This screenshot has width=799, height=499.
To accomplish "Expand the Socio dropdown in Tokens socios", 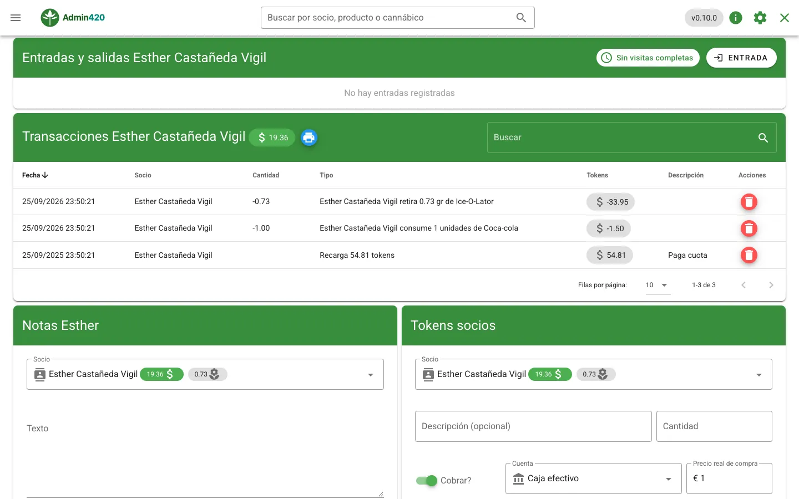I will (x=759, y=375).
